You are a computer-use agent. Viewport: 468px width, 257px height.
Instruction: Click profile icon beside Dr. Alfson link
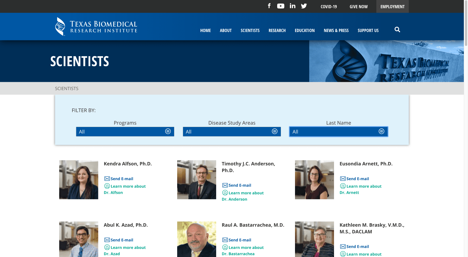(107, 186)
